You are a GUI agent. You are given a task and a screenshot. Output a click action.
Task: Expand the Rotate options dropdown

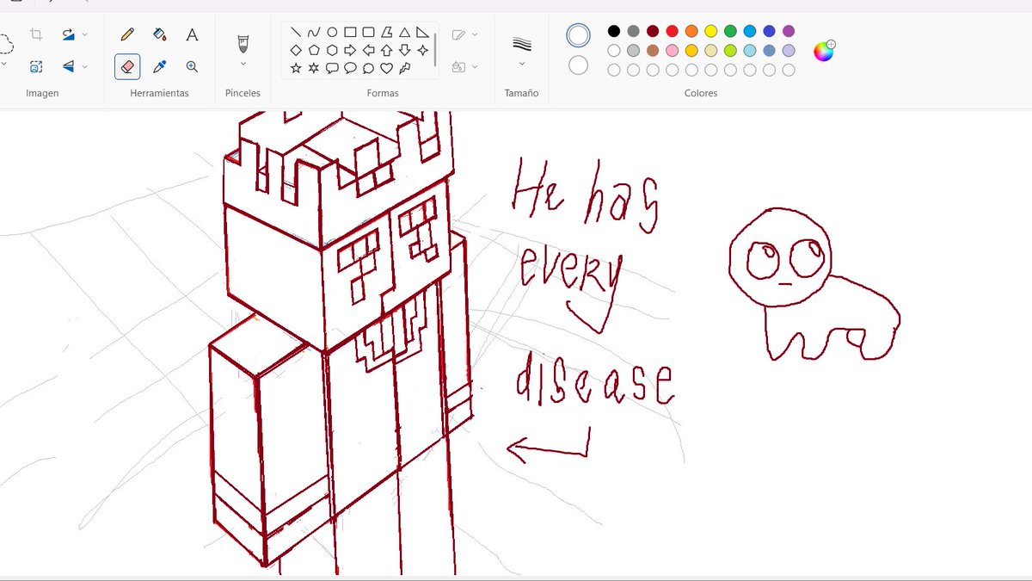(x=84, y=34)
